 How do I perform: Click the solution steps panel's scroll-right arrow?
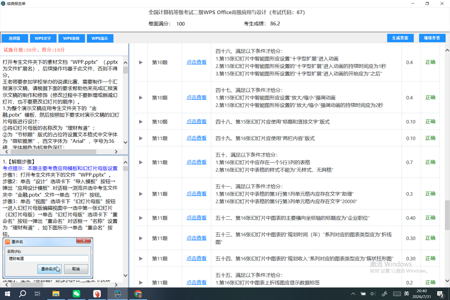(116, 285)
